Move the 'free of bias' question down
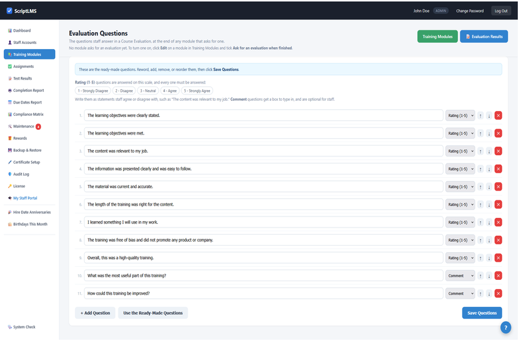Viewport: 518px width, 340px height. coord(489,240)
